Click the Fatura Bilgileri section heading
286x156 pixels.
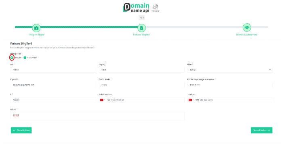point(21,44)
